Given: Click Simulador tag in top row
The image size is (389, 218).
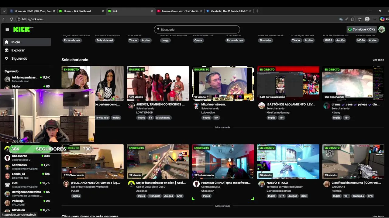Looking at the screenshot, I should (x=265, y=40).
